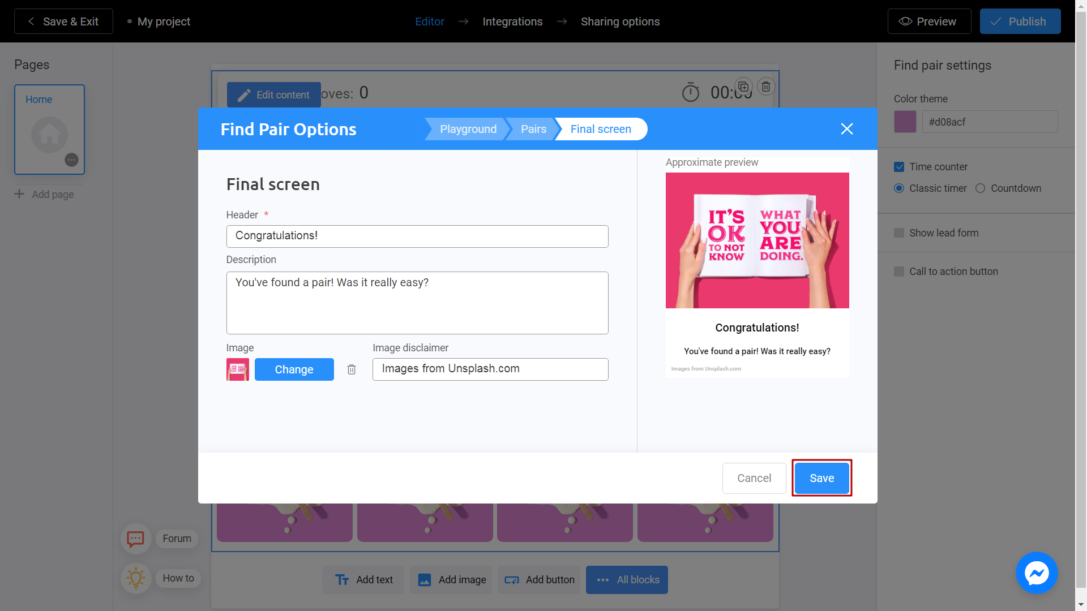
Task: Switch to the Pairs tab
Action: [533, 128]
